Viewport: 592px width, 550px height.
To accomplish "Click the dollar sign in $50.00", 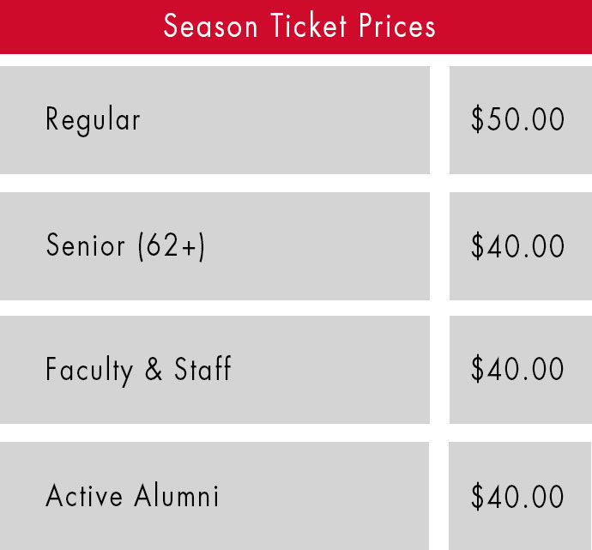I will click(477, 119).
